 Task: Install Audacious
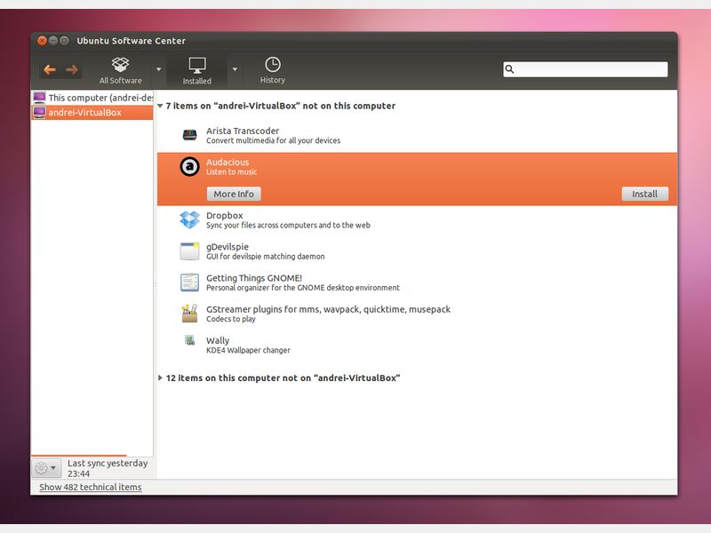point(645,194)
